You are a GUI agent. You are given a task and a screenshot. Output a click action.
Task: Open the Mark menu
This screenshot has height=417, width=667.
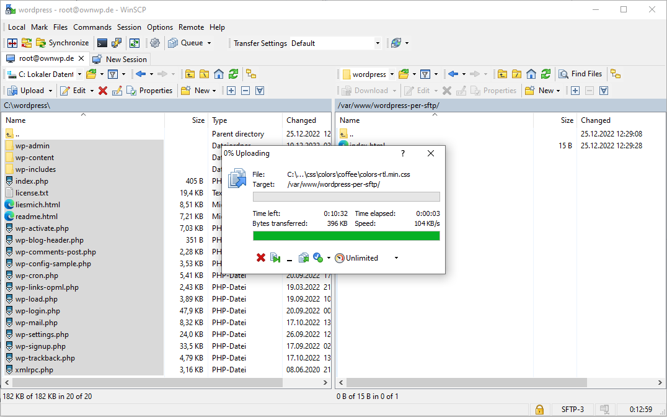click(x=40, y=27)
